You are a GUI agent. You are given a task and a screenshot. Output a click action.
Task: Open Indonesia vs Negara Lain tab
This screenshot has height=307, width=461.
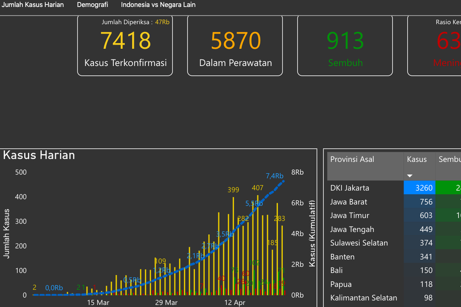pyautogui.click(x=158, y=5)
